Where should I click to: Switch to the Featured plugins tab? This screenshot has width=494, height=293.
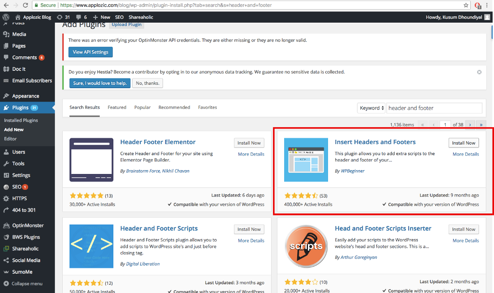click(x=117, y=107)
